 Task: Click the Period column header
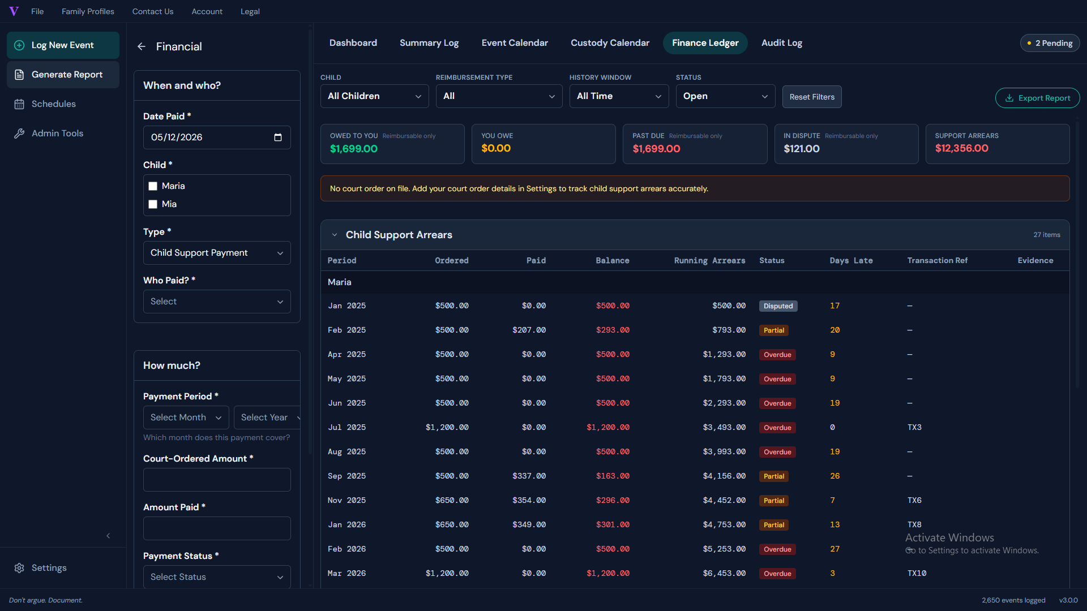(342, 261)
